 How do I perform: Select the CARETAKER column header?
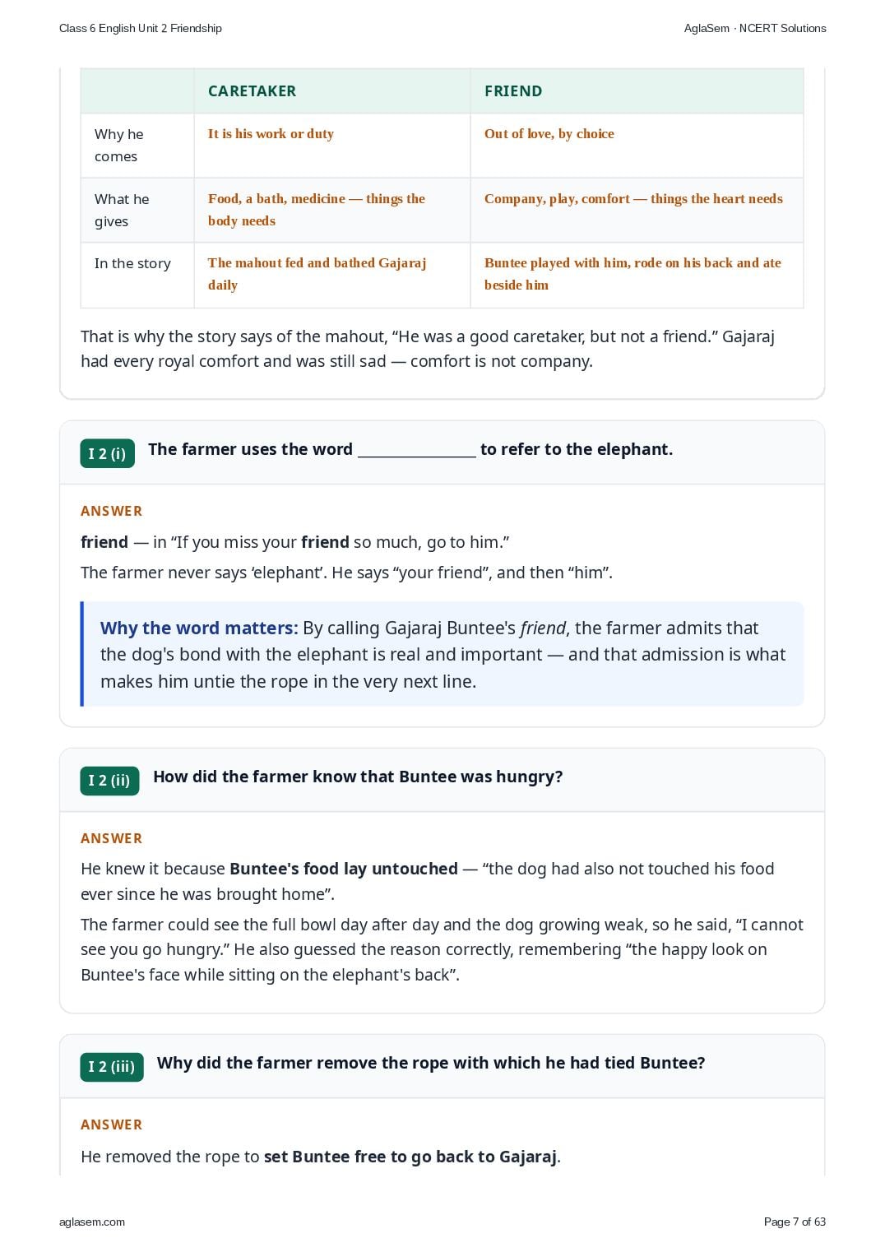coord(252,91)
